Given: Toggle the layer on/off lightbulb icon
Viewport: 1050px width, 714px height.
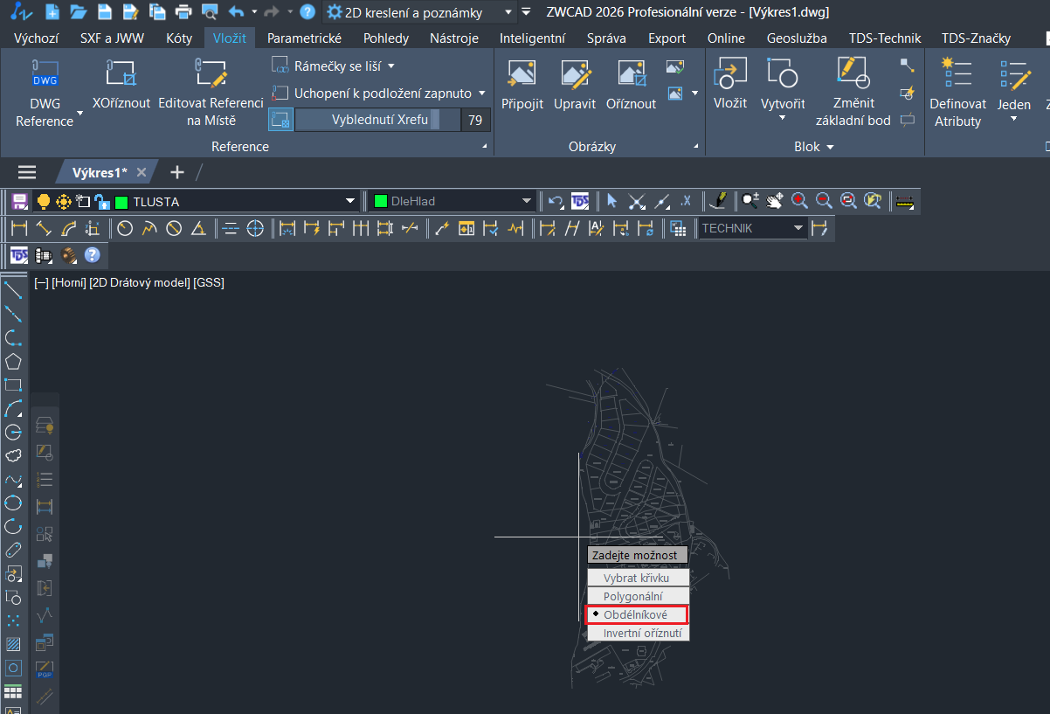Looking at the screenshot, I should pyautogui.click(x=44, y=201).
